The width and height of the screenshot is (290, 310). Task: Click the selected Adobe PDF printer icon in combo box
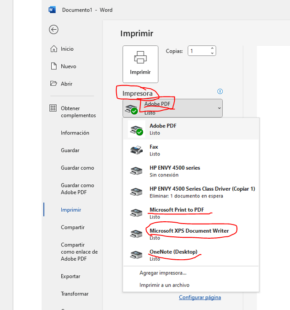click(132, 109)
